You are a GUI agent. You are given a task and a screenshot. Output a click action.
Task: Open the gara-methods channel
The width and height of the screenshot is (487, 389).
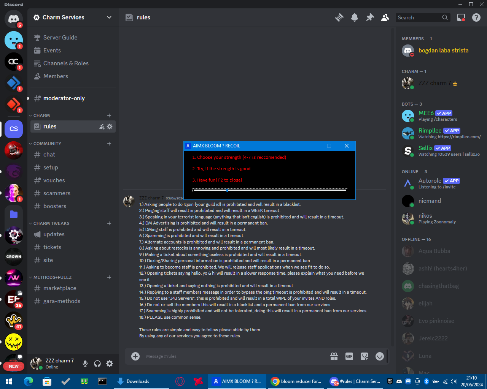[73, 301]
